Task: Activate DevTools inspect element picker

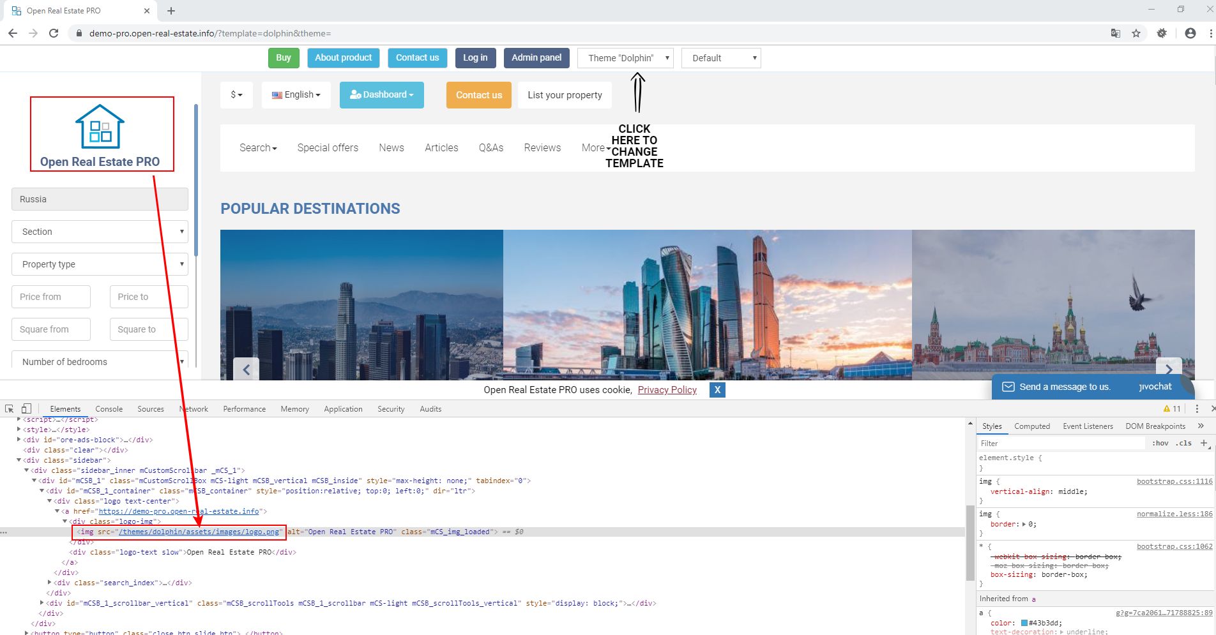Action: point(10,408)
